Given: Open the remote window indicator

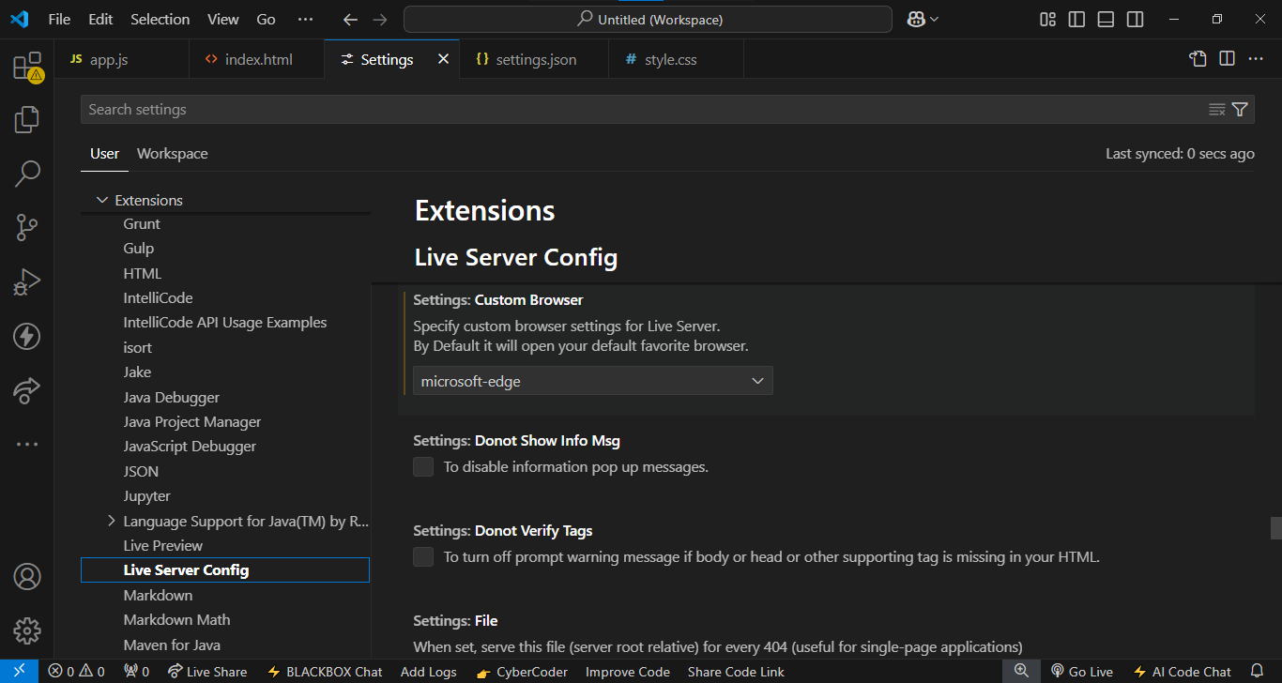Looking at the screenshot, I should pyautogui.click(x=19, y=672).
